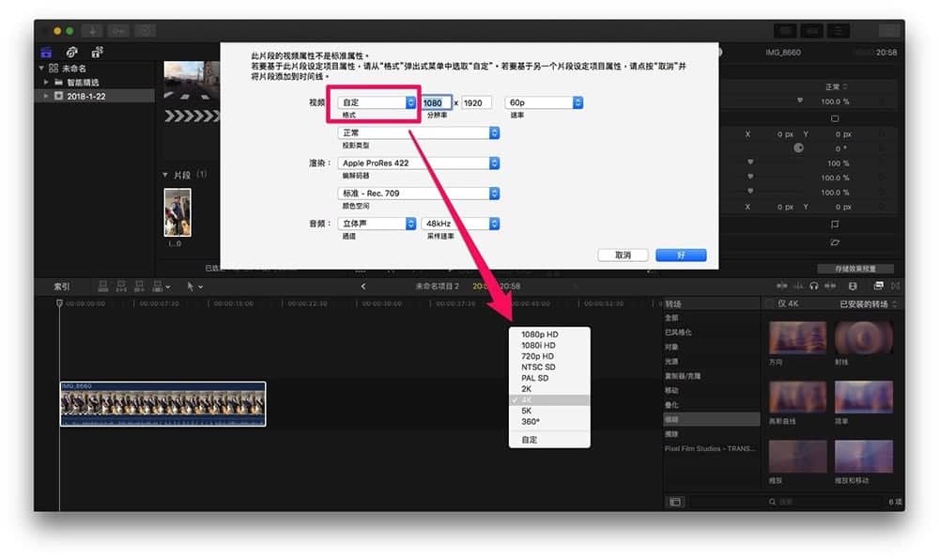Select the arrow selection tool in timeline toolbar
Image resolution: width=939 pixels, height=560 pixels.
pos(190,287)
